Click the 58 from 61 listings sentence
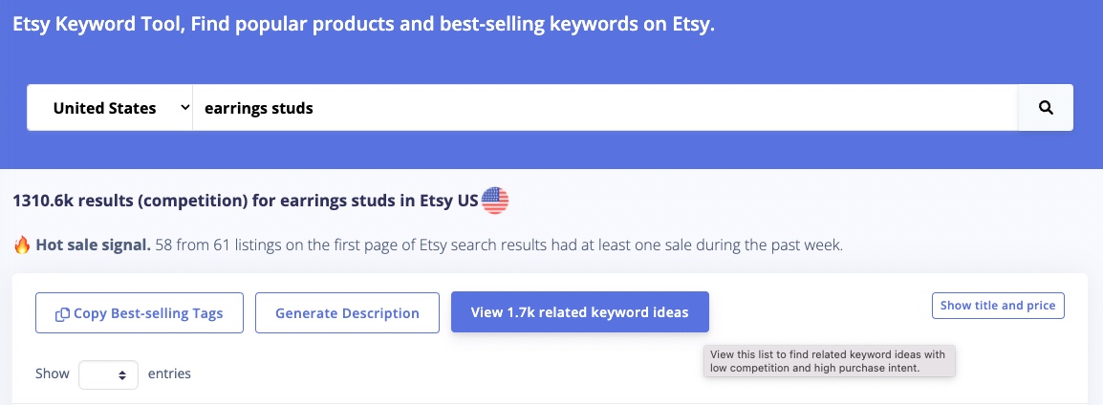This screenshot has width=1103, height=405. (499, 245)
